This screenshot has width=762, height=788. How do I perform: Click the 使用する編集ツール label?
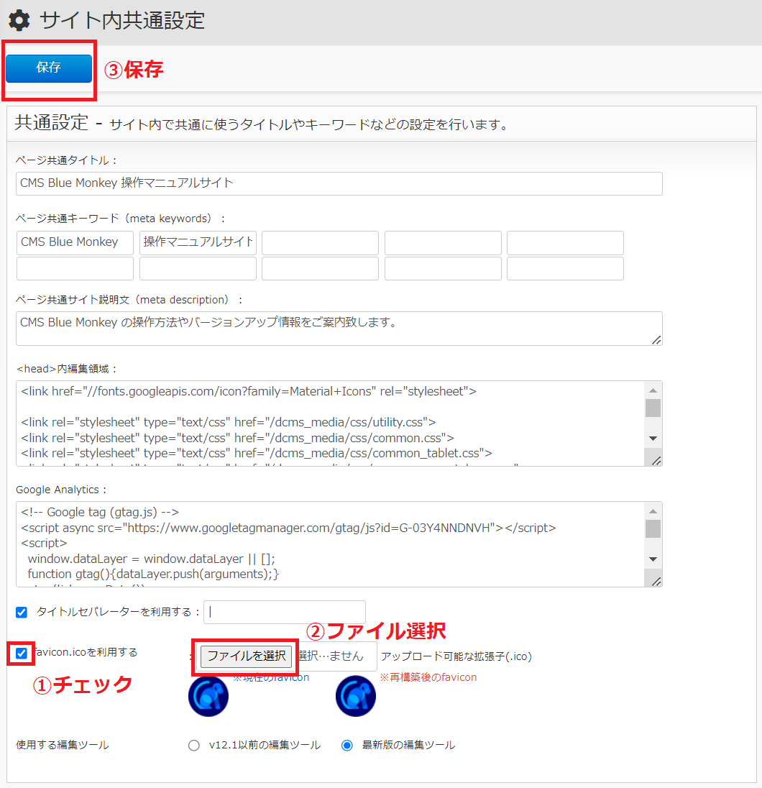coord(63,746)
